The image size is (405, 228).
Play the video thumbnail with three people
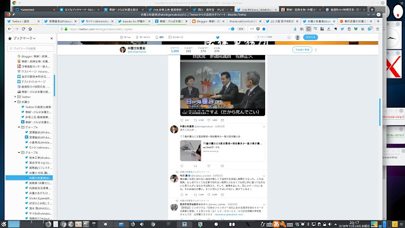(x=223, y=85)
